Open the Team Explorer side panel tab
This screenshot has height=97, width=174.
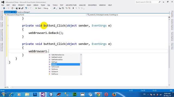click(x=172, y=37)
